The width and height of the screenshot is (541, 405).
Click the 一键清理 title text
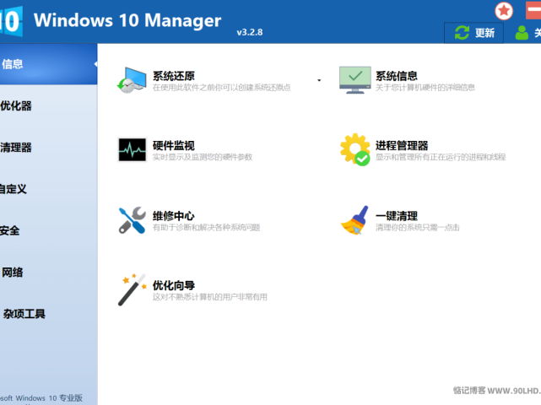tap(397, 216)
